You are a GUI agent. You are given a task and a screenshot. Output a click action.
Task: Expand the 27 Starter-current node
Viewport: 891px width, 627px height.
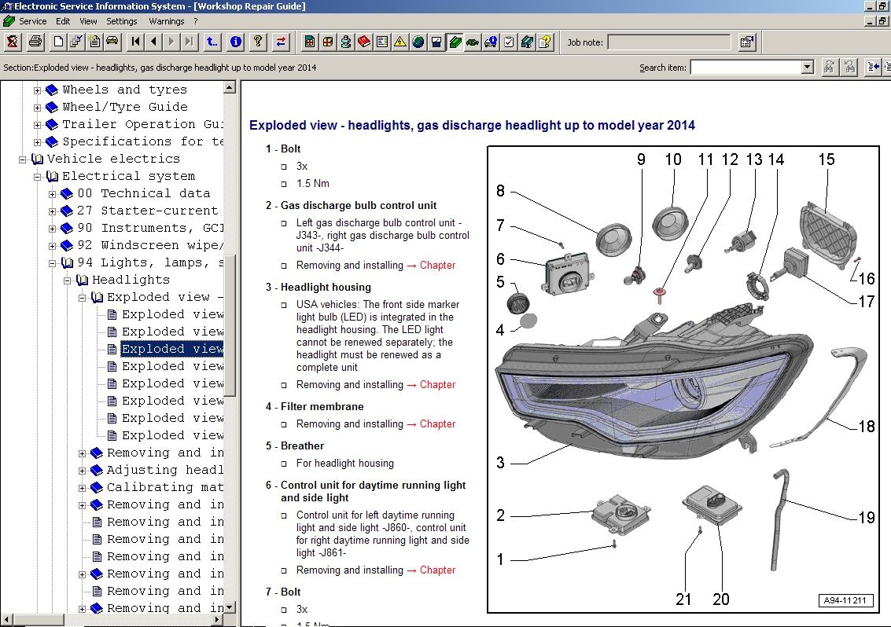click(52, 211)
